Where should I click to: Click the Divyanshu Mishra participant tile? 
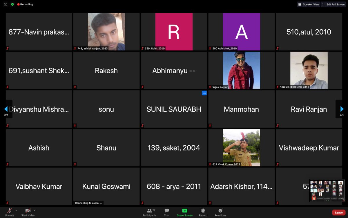pos(39,109)
